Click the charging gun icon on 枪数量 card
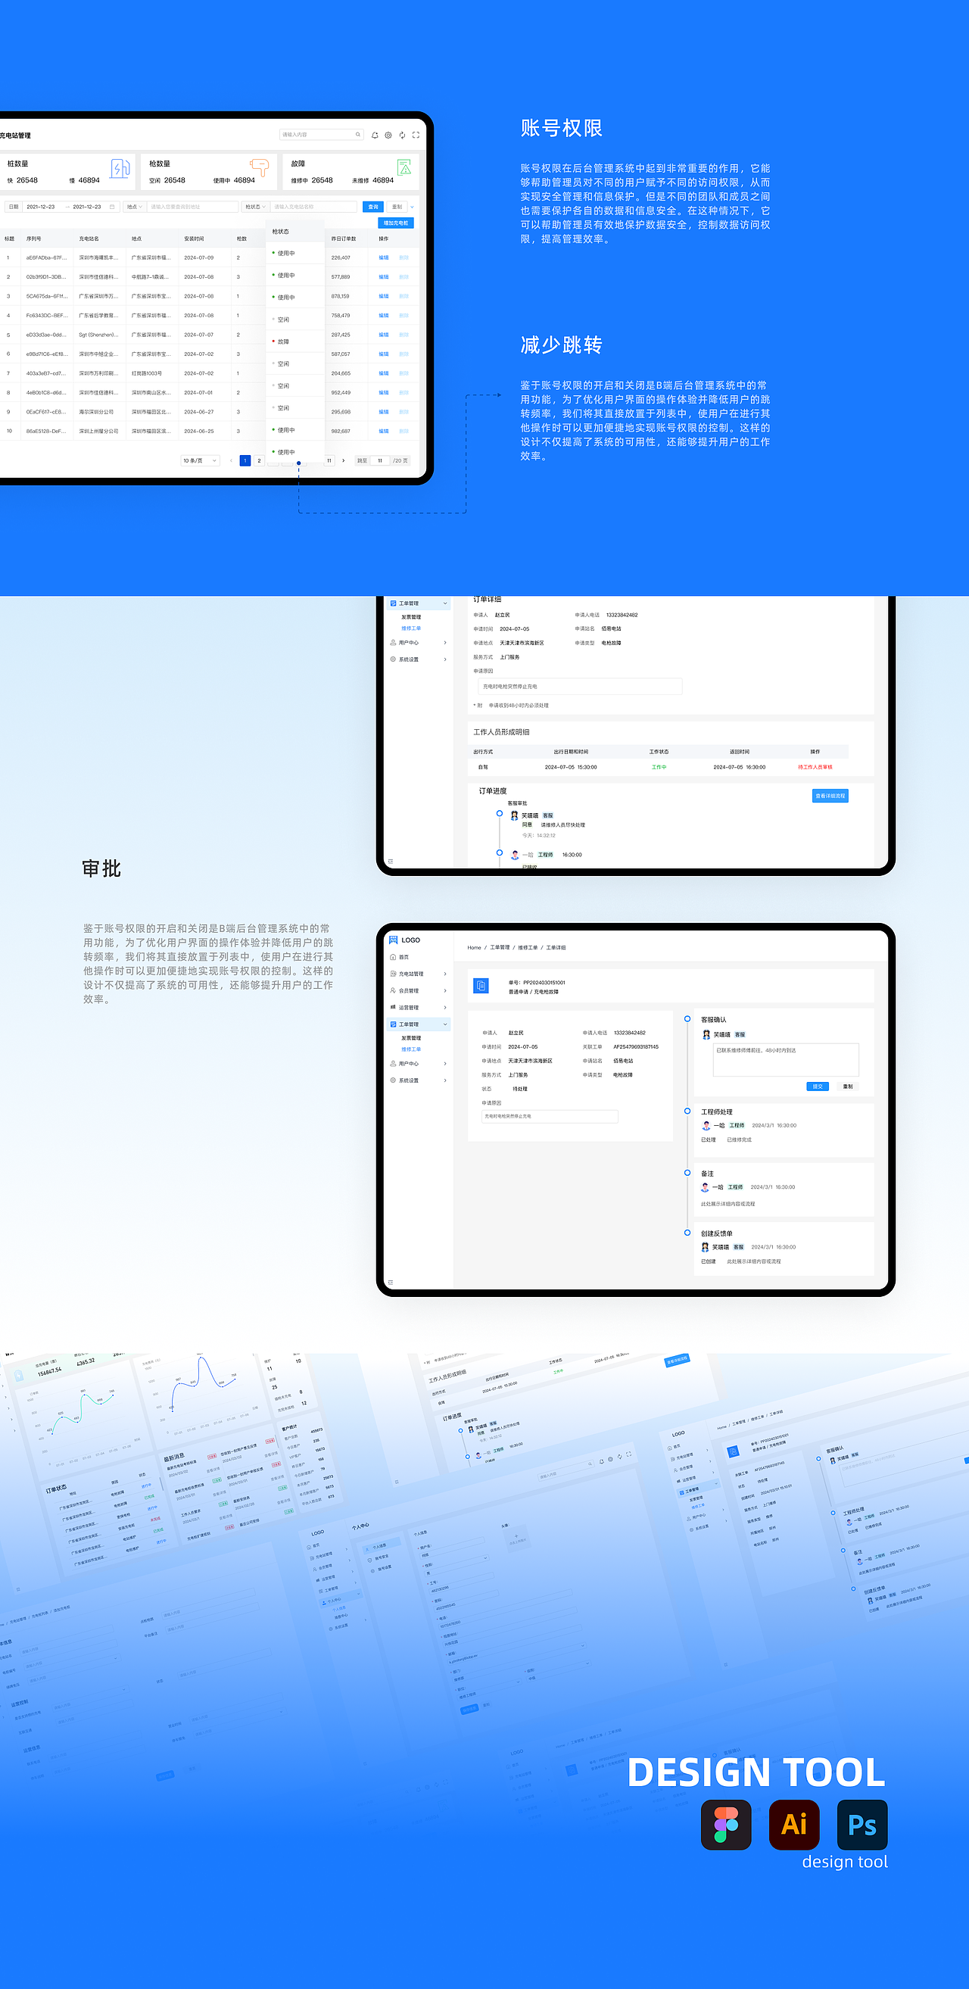Screen dimensions: 969x1989 [260, 167]
